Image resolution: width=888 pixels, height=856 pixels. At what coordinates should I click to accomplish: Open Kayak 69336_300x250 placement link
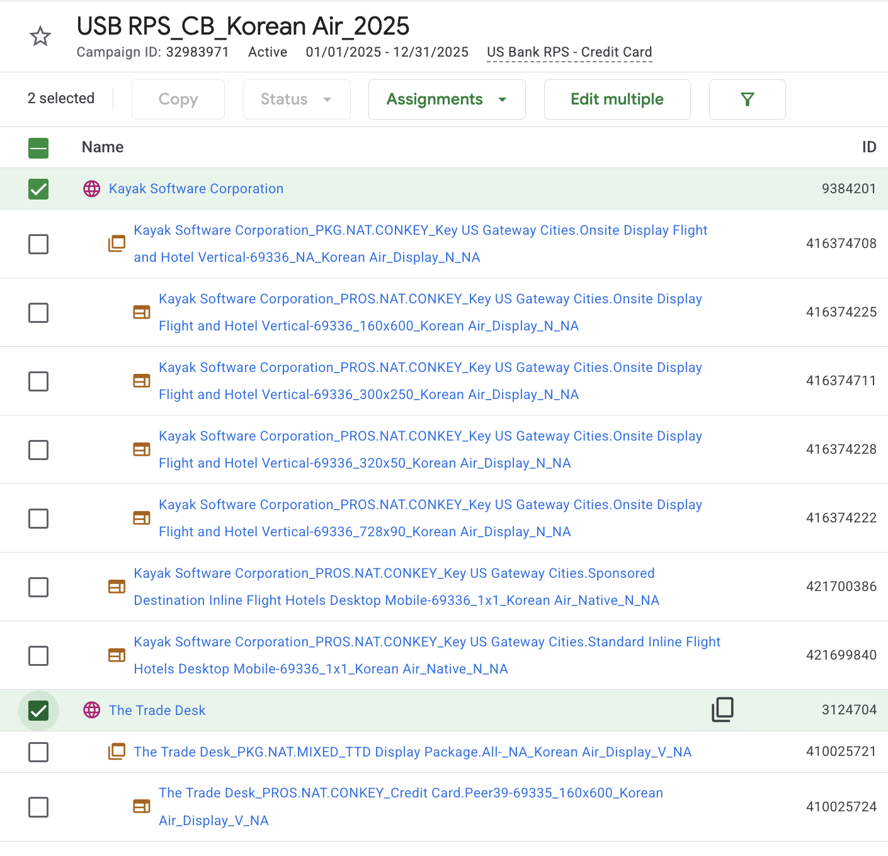[x=430, y=381]
